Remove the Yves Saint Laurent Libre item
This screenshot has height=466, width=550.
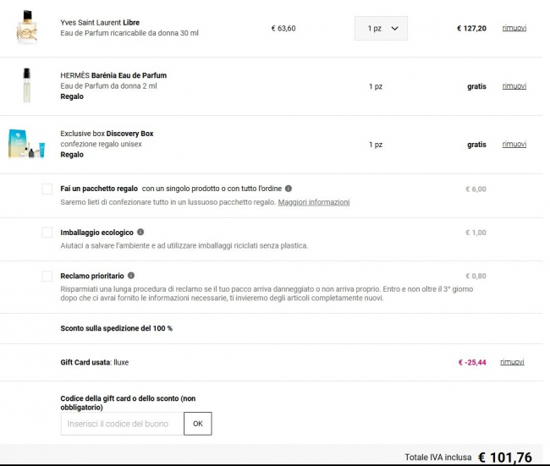coord(514,28)
